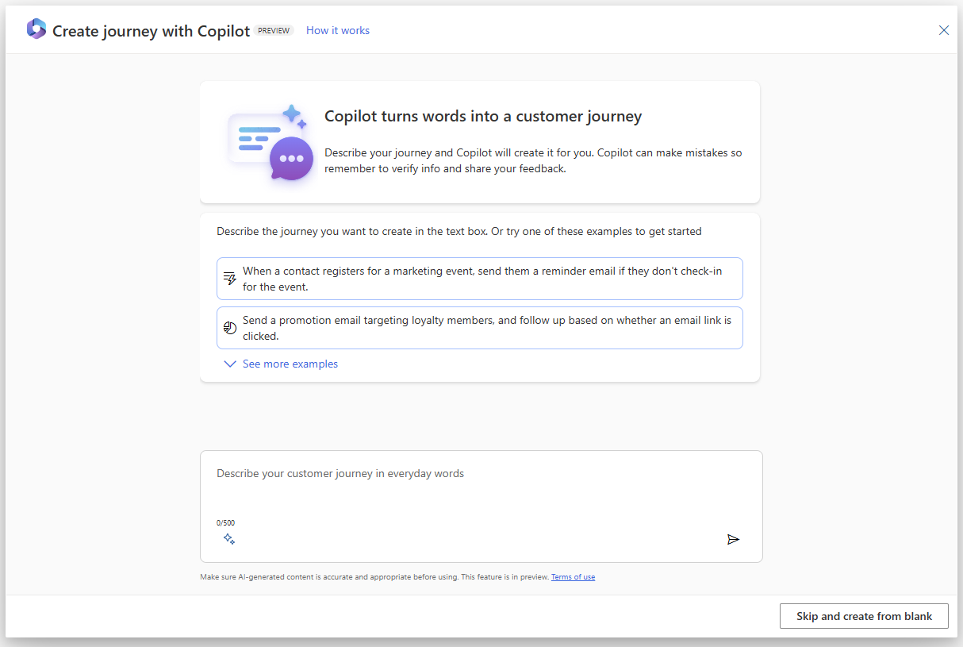
Task: Click the chevron beside See more examples
Action: [230, 364]
